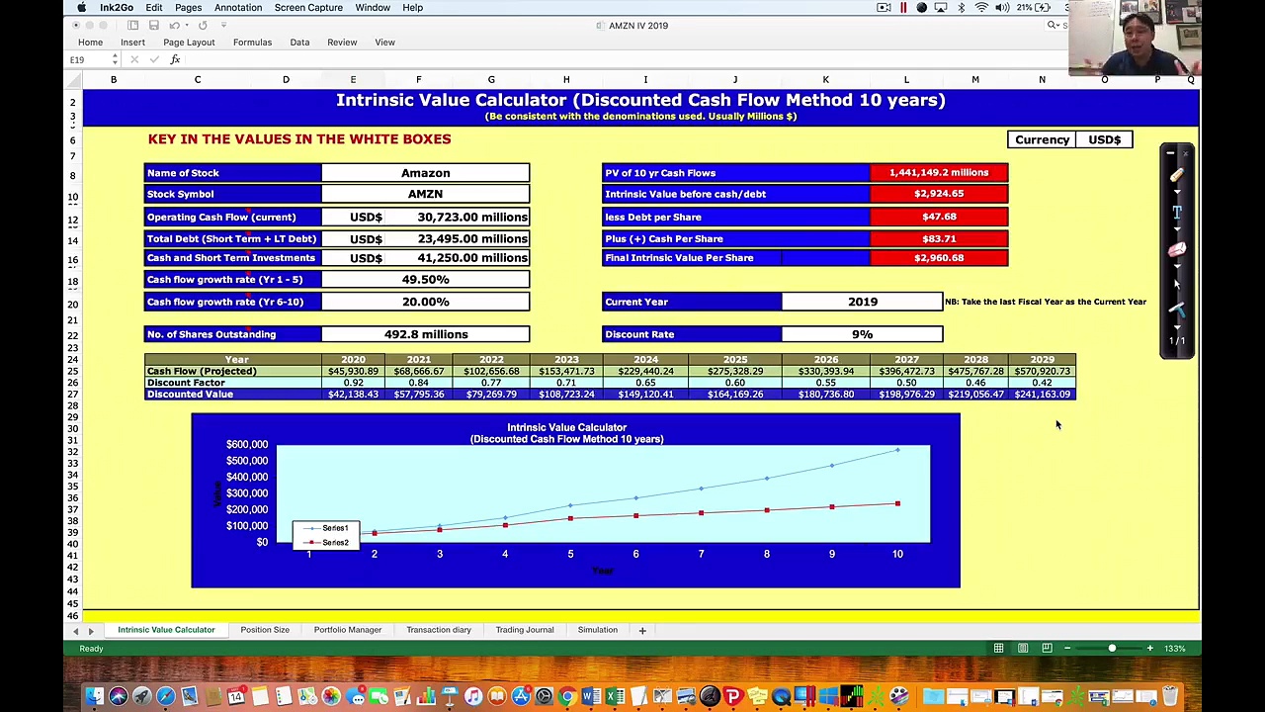Viewport: 1265px width, 712px height.
Task: Switch to Page Break Preview in status bar
Action: (x=1045, y=649)
